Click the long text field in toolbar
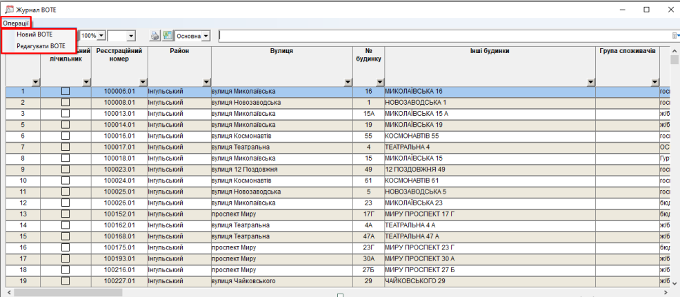Viewport: 680px width, 297px height. (441, 35)
